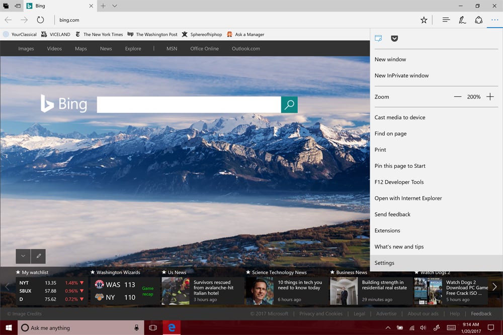Open Survivors rescued from avalanche story

[203, 291]
